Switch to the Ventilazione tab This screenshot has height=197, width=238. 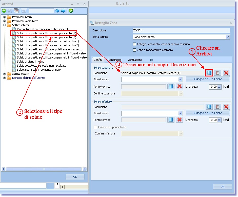click(135, 60)
